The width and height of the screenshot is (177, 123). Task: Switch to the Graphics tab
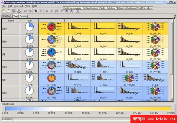click(x=7, y=16)
